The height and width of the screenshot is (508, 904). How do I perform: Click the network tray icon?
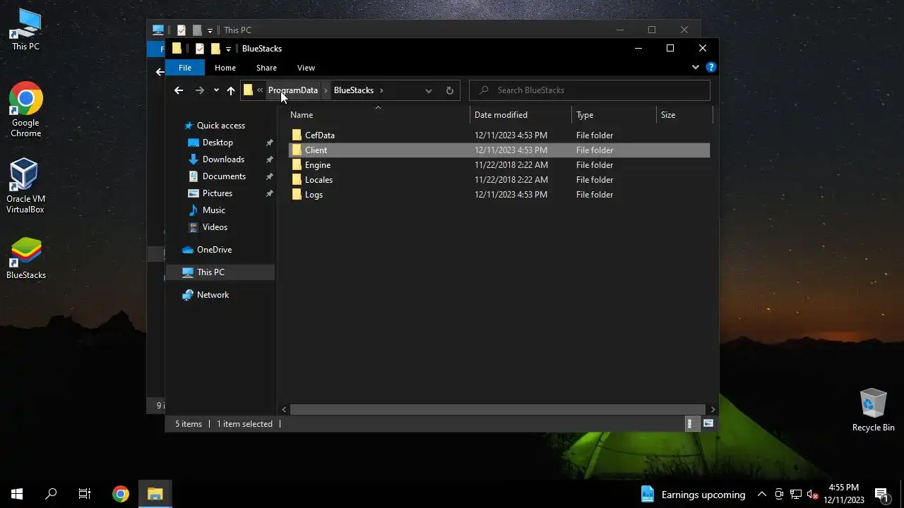(x=796, y=494)
